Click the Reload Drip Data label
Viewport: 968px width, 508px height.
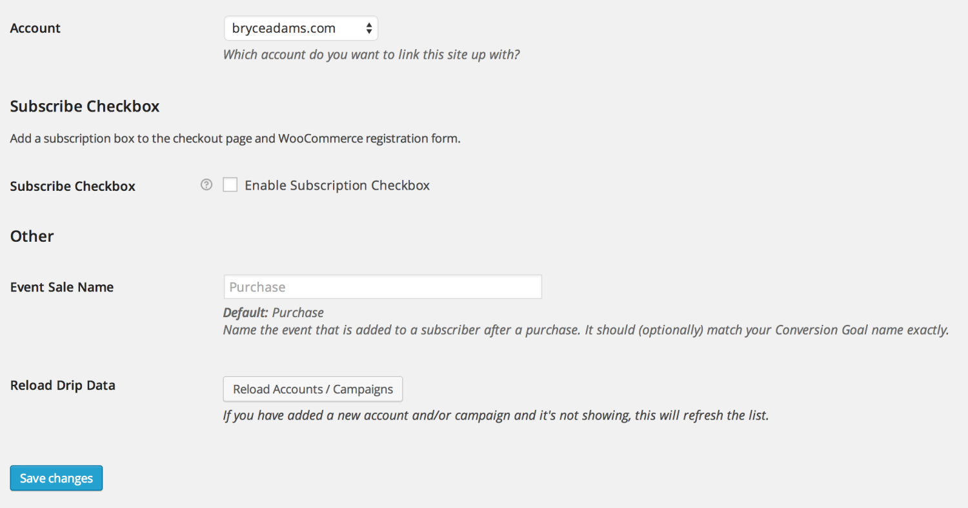62,385
